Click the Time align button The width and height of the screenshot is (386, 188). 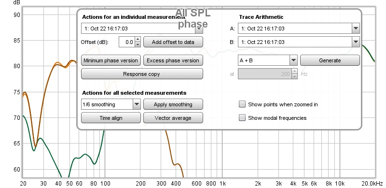111,118
